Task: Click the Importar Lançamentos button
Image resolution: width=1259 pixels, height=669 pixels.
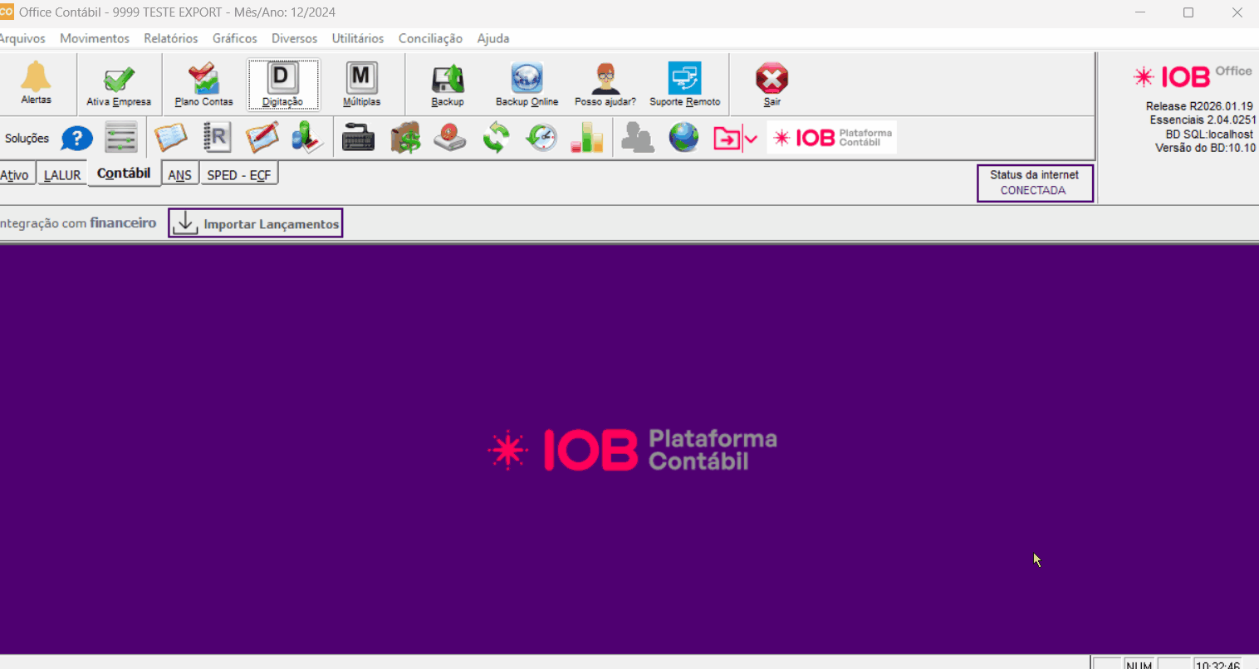Action: click(x=256, y=223)
